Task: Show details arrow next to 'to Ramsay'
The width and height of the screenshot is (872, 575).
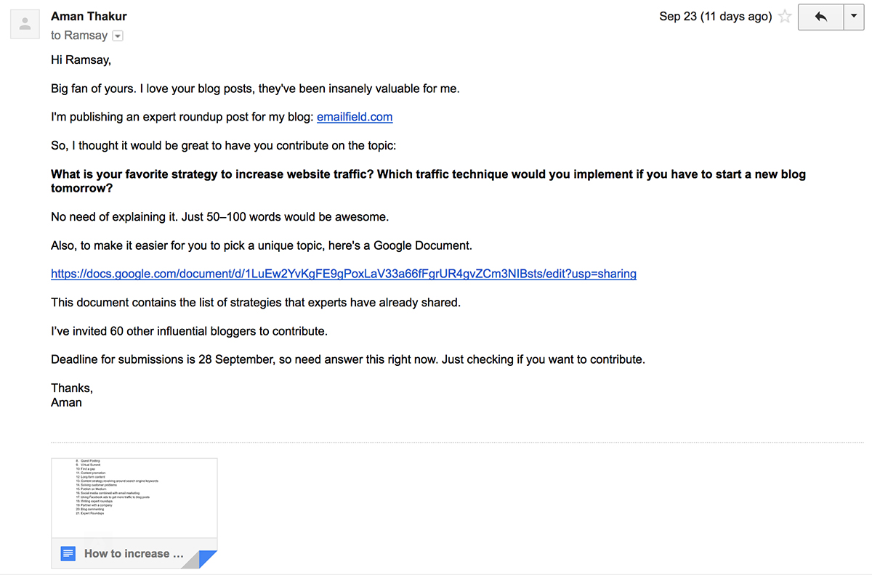Action: point(118,36)
